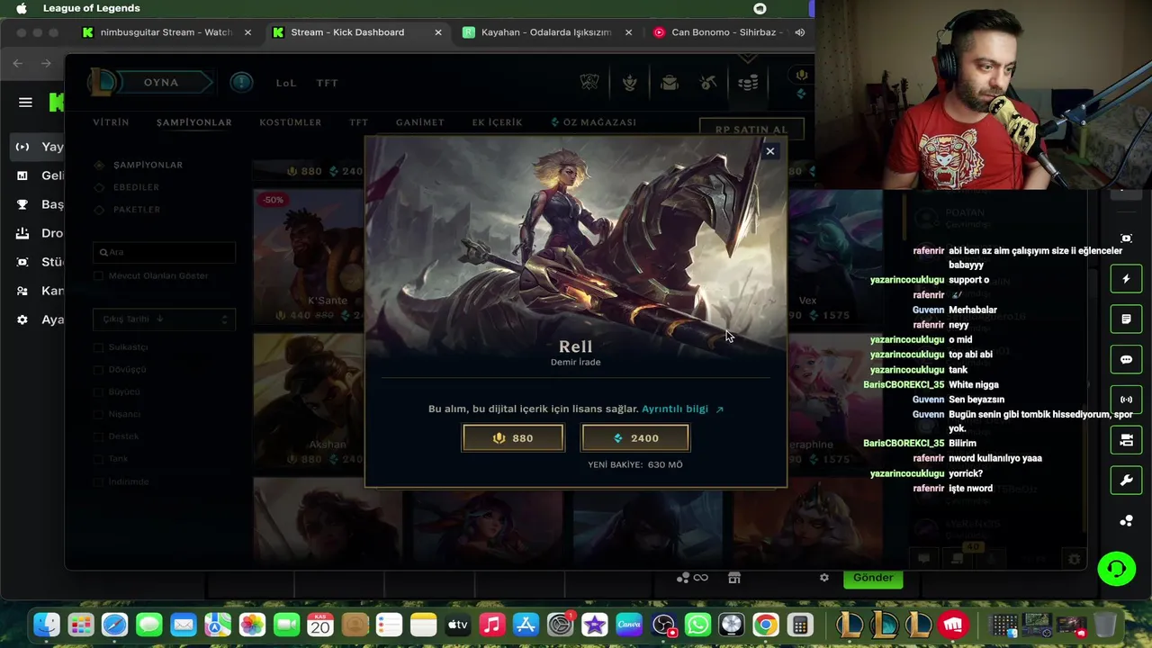
Task: Check the Suikastçı role filter
Action: pos(99,347)
